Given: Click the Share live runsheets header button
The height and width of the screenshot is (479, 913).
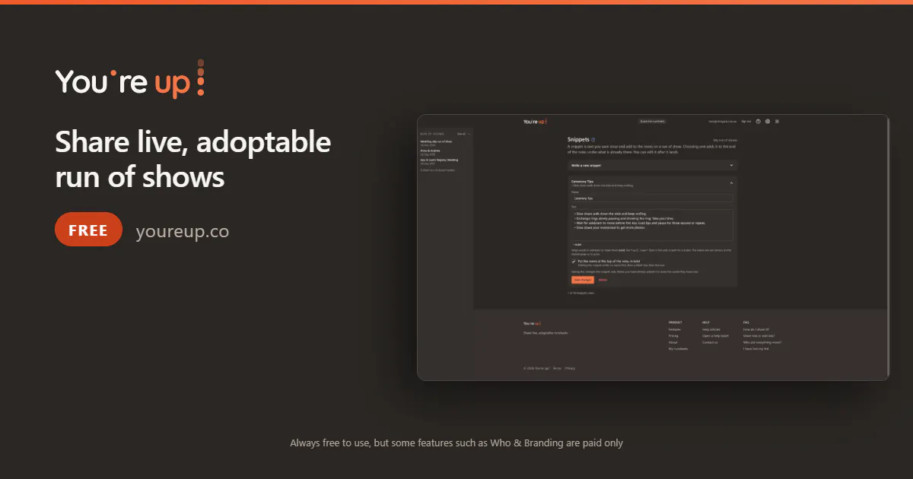Looking at the screenshot, I should [652, 121].
